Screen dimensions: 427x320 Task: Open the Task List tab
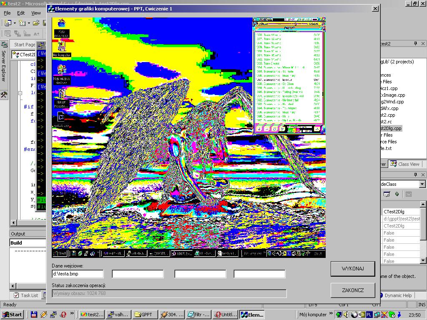26,295
